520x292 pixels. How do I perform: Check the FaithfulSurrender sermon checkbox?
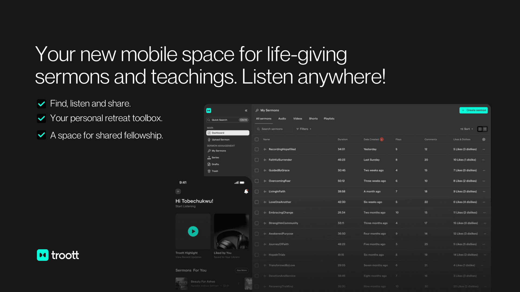click(256, 160)
